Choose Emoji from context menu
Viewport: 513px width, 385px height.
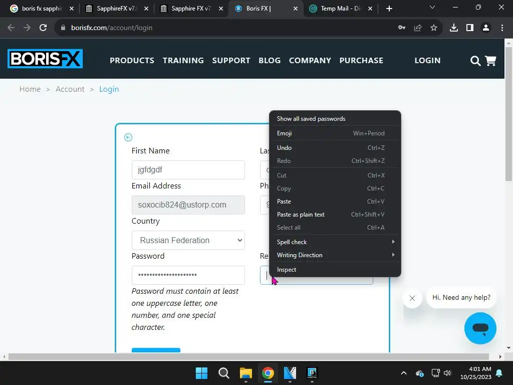pyautogui.click(x=335, y=133)
